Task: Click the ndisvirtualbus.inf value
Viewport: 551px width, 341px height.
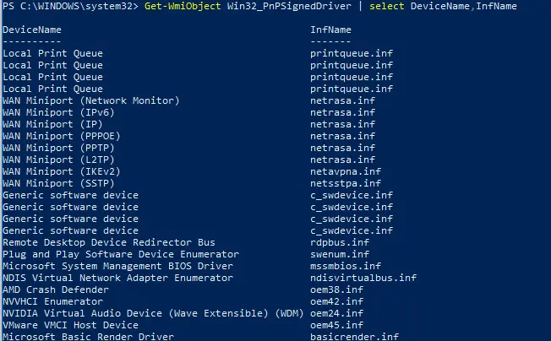Action: pos(363,278)
